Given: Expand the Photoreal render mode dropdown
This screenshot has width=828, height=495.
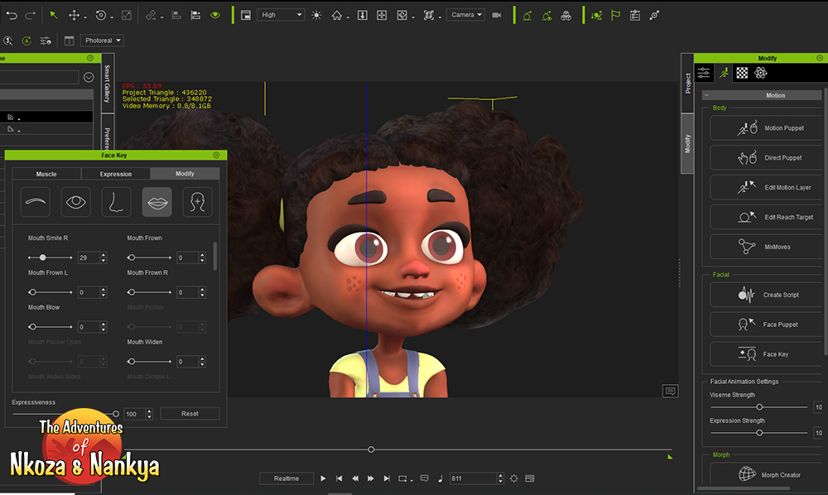Looking at the screenshot, I should 103,41.
